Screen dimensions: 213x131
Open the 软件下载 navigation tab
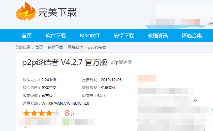(56, 35)
